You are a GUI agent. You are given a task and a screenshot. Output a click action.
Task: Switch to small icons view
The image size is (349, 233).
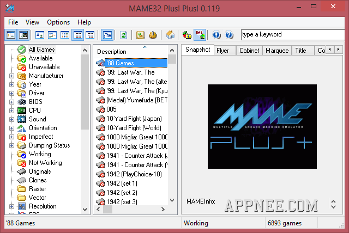(x=52, y=35)
